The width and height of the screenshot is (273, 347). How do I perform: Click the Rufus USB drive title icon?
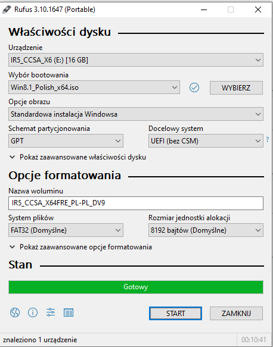tap(6, 10)
